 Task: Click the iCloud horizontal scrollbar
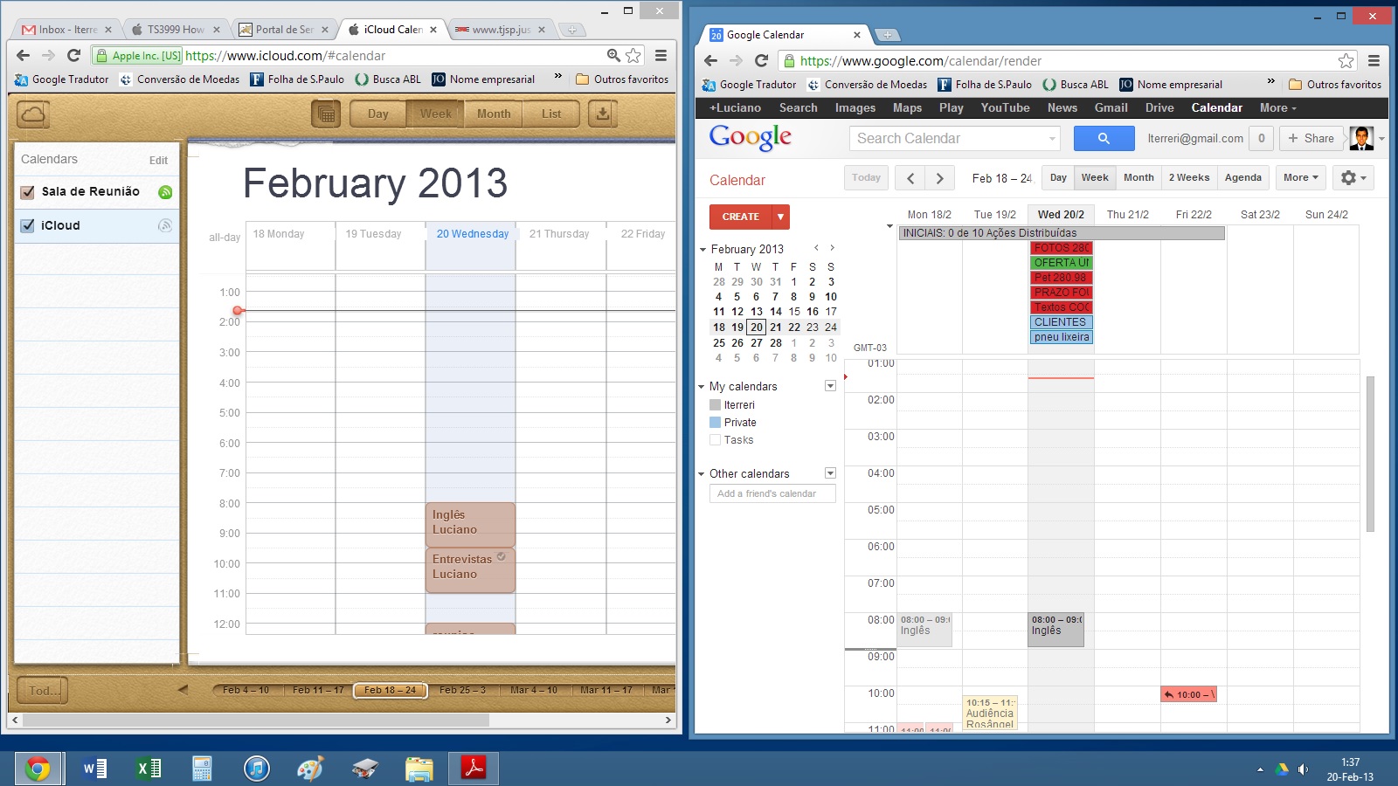(256, 720)
